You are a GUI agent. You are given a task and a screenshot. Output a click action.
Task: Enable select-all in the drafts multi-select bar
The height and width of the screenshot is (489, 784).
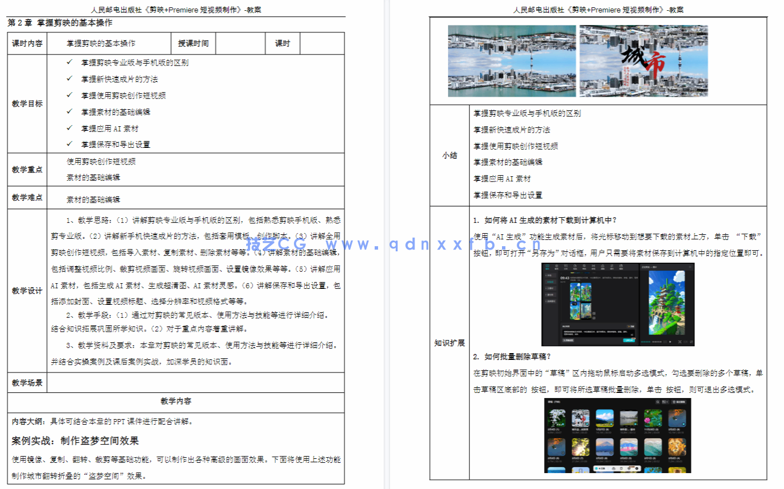point(596,468)
